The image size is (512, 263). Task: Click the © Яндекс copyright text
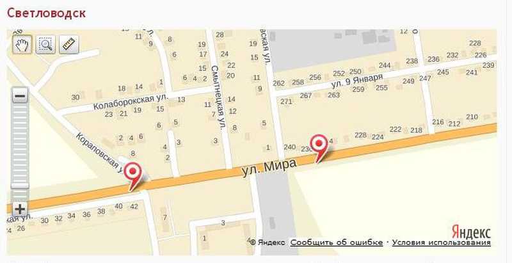pos(267,243)
